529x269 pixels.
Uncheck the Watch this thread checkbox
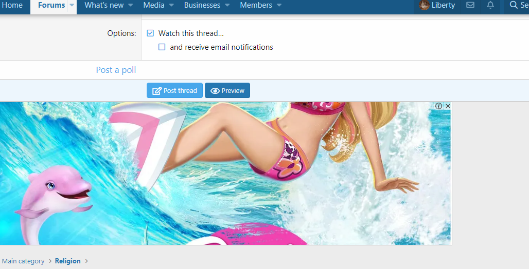[150, 33]
